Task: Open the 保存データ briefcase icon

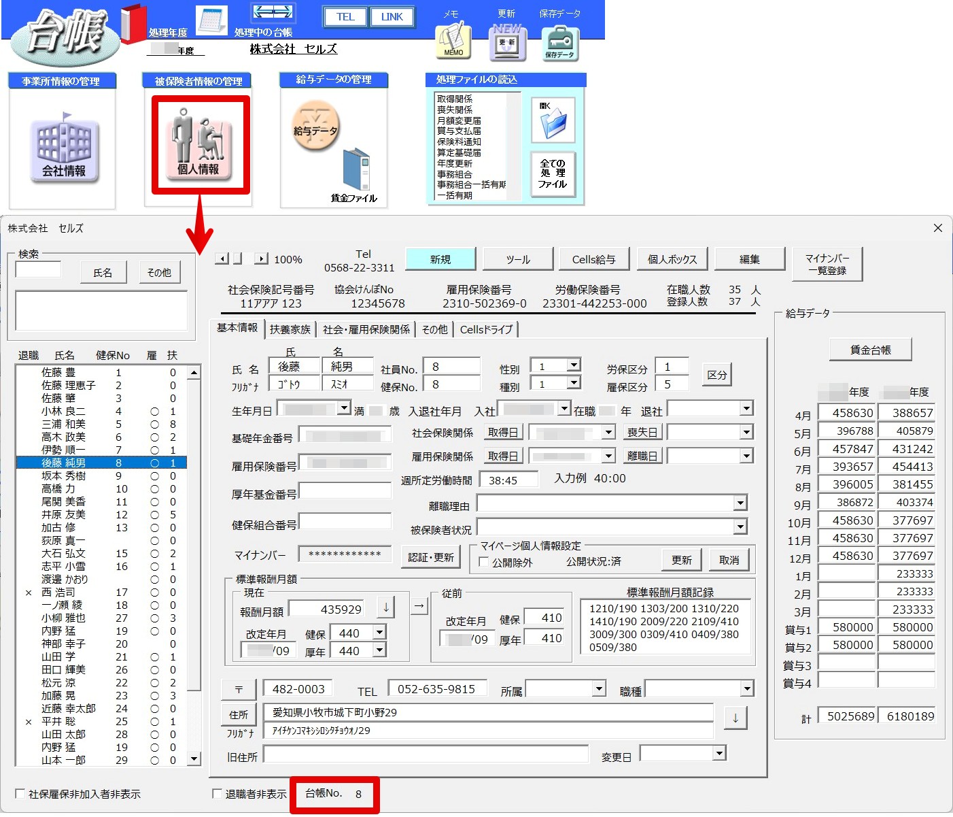Action: (x=559, y=44)
